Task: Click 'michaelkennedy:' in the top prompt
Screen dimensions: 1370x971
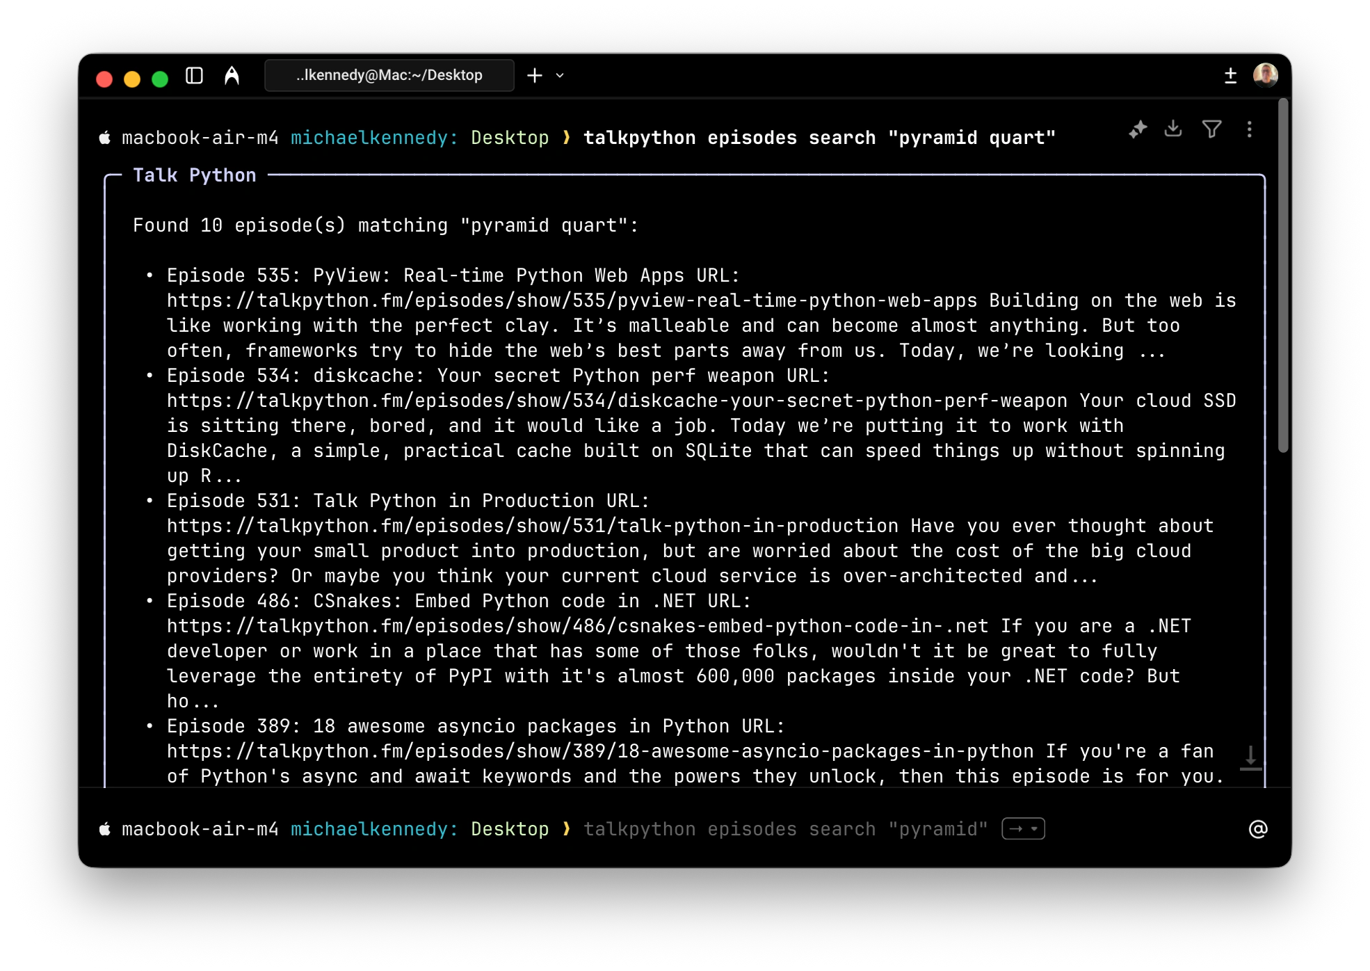Action: click(x=374, y=138)
